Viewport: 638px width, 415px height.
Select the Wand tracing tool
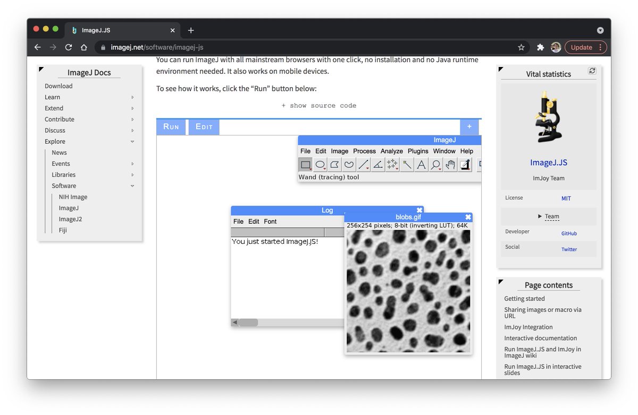pyautogui.click(x=407, y=165)
